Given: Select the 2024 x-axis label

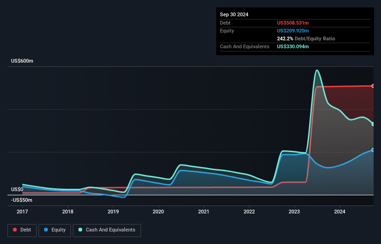Looking at the screenshot, I should coord(340,212).
